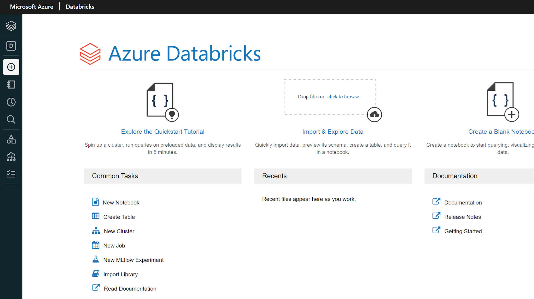The image size is (534, 299).
Task: Open the Compute clusters icon in sidebar
Action: point(11,157)
